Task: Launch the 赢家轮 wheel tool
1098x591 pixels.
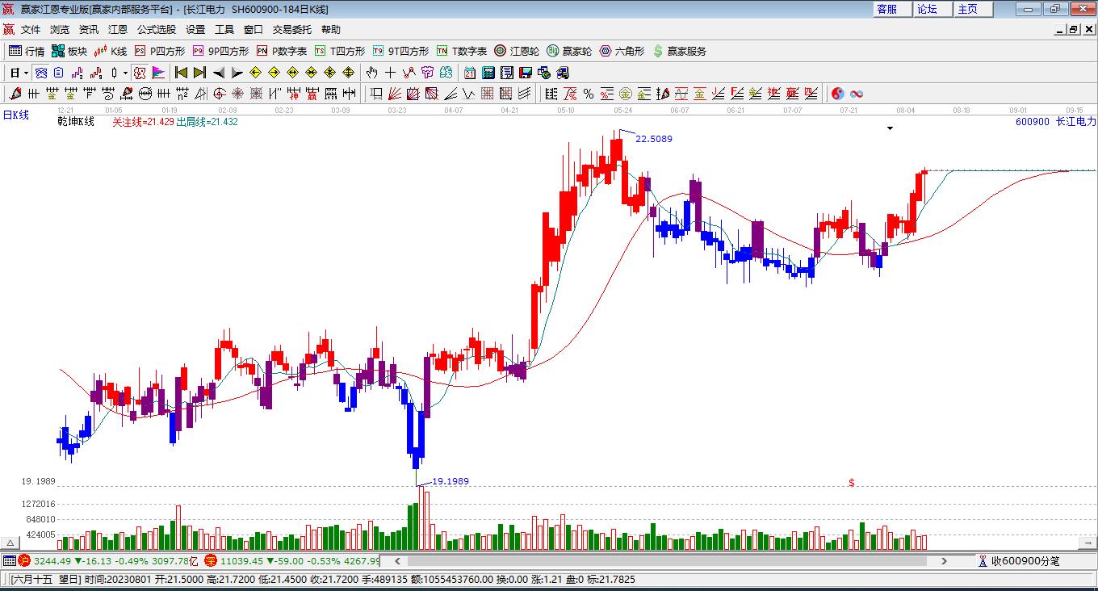Action: pos(569,51)
